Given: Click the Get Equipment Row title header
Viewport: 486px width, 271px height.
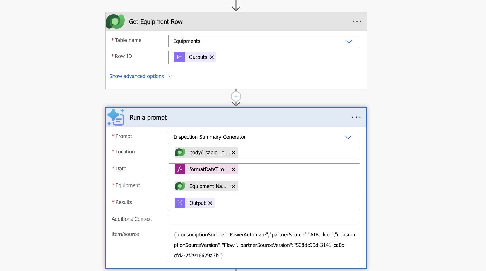Looking at the screenshot, I should 156,22.
